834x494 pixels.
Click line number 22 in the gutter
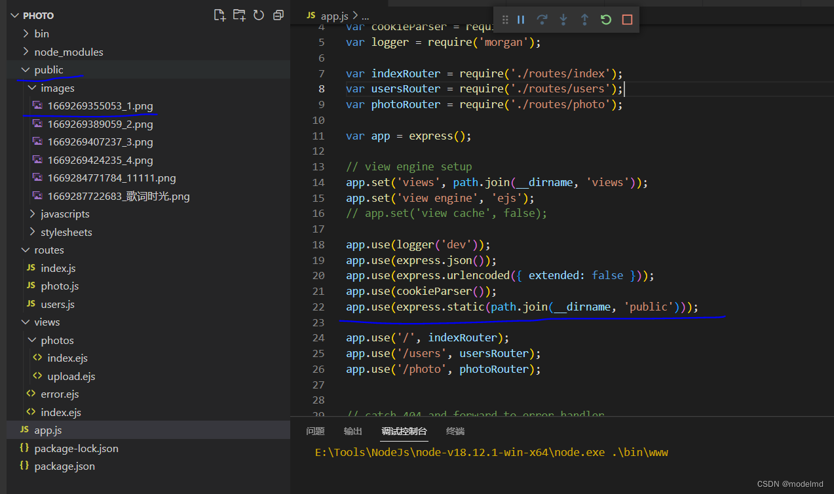pos(318,307)
